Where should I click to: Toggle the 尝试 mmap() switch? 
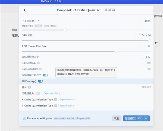click(40, 81)
